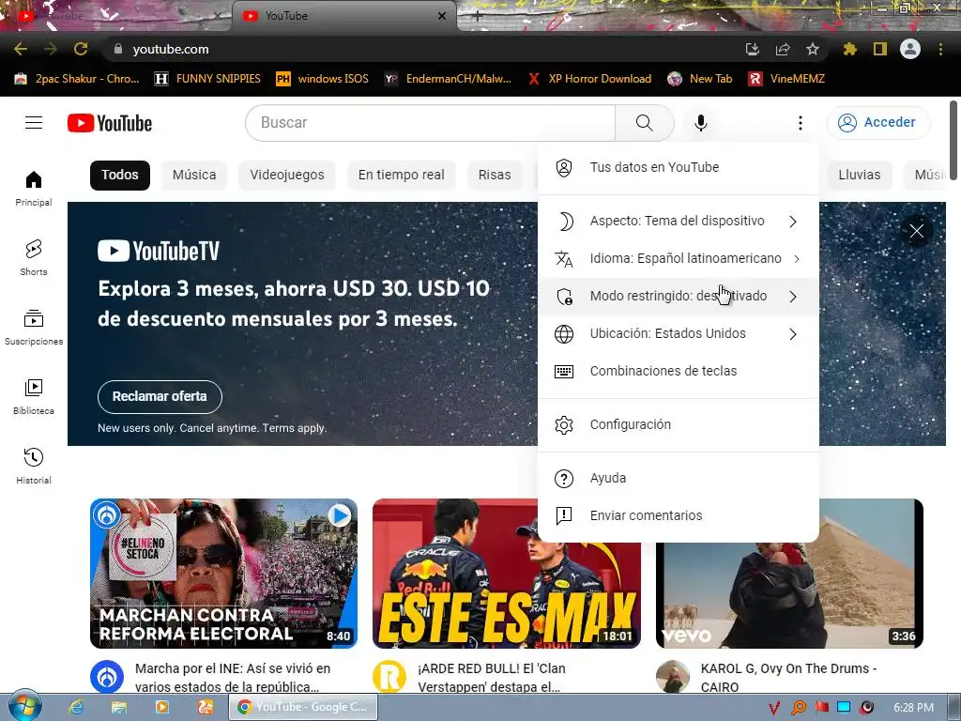
Task: Click the Buscar search field
Action: click(430, 123)
